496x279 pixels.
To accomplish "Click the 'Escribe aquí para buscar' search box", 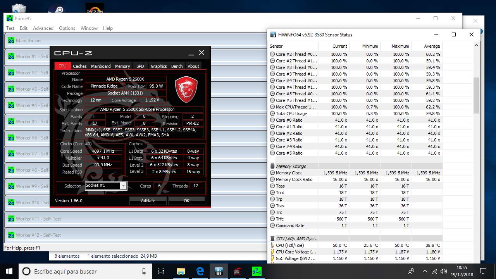I will pos(85,271).
